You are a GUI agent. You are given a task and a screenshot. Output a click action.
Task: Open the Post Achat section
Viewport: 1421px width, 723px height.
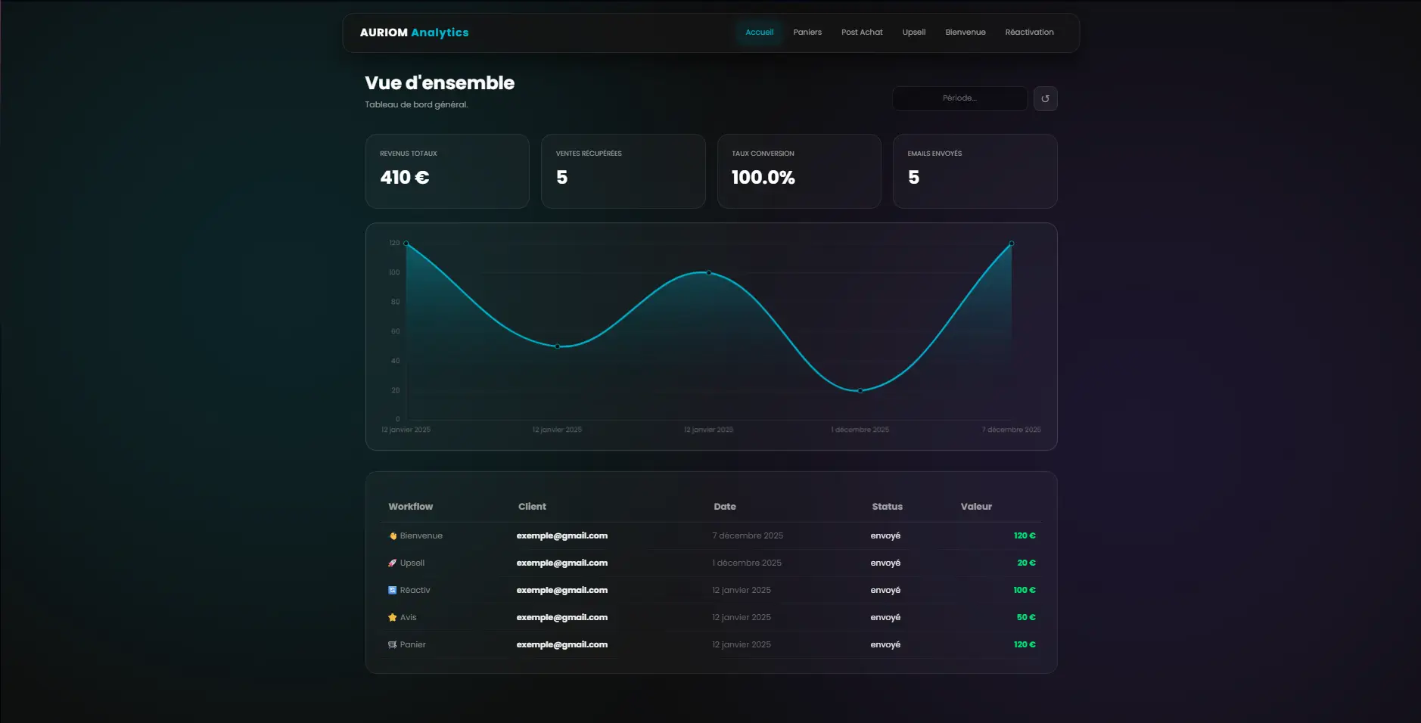coord(861,32)
